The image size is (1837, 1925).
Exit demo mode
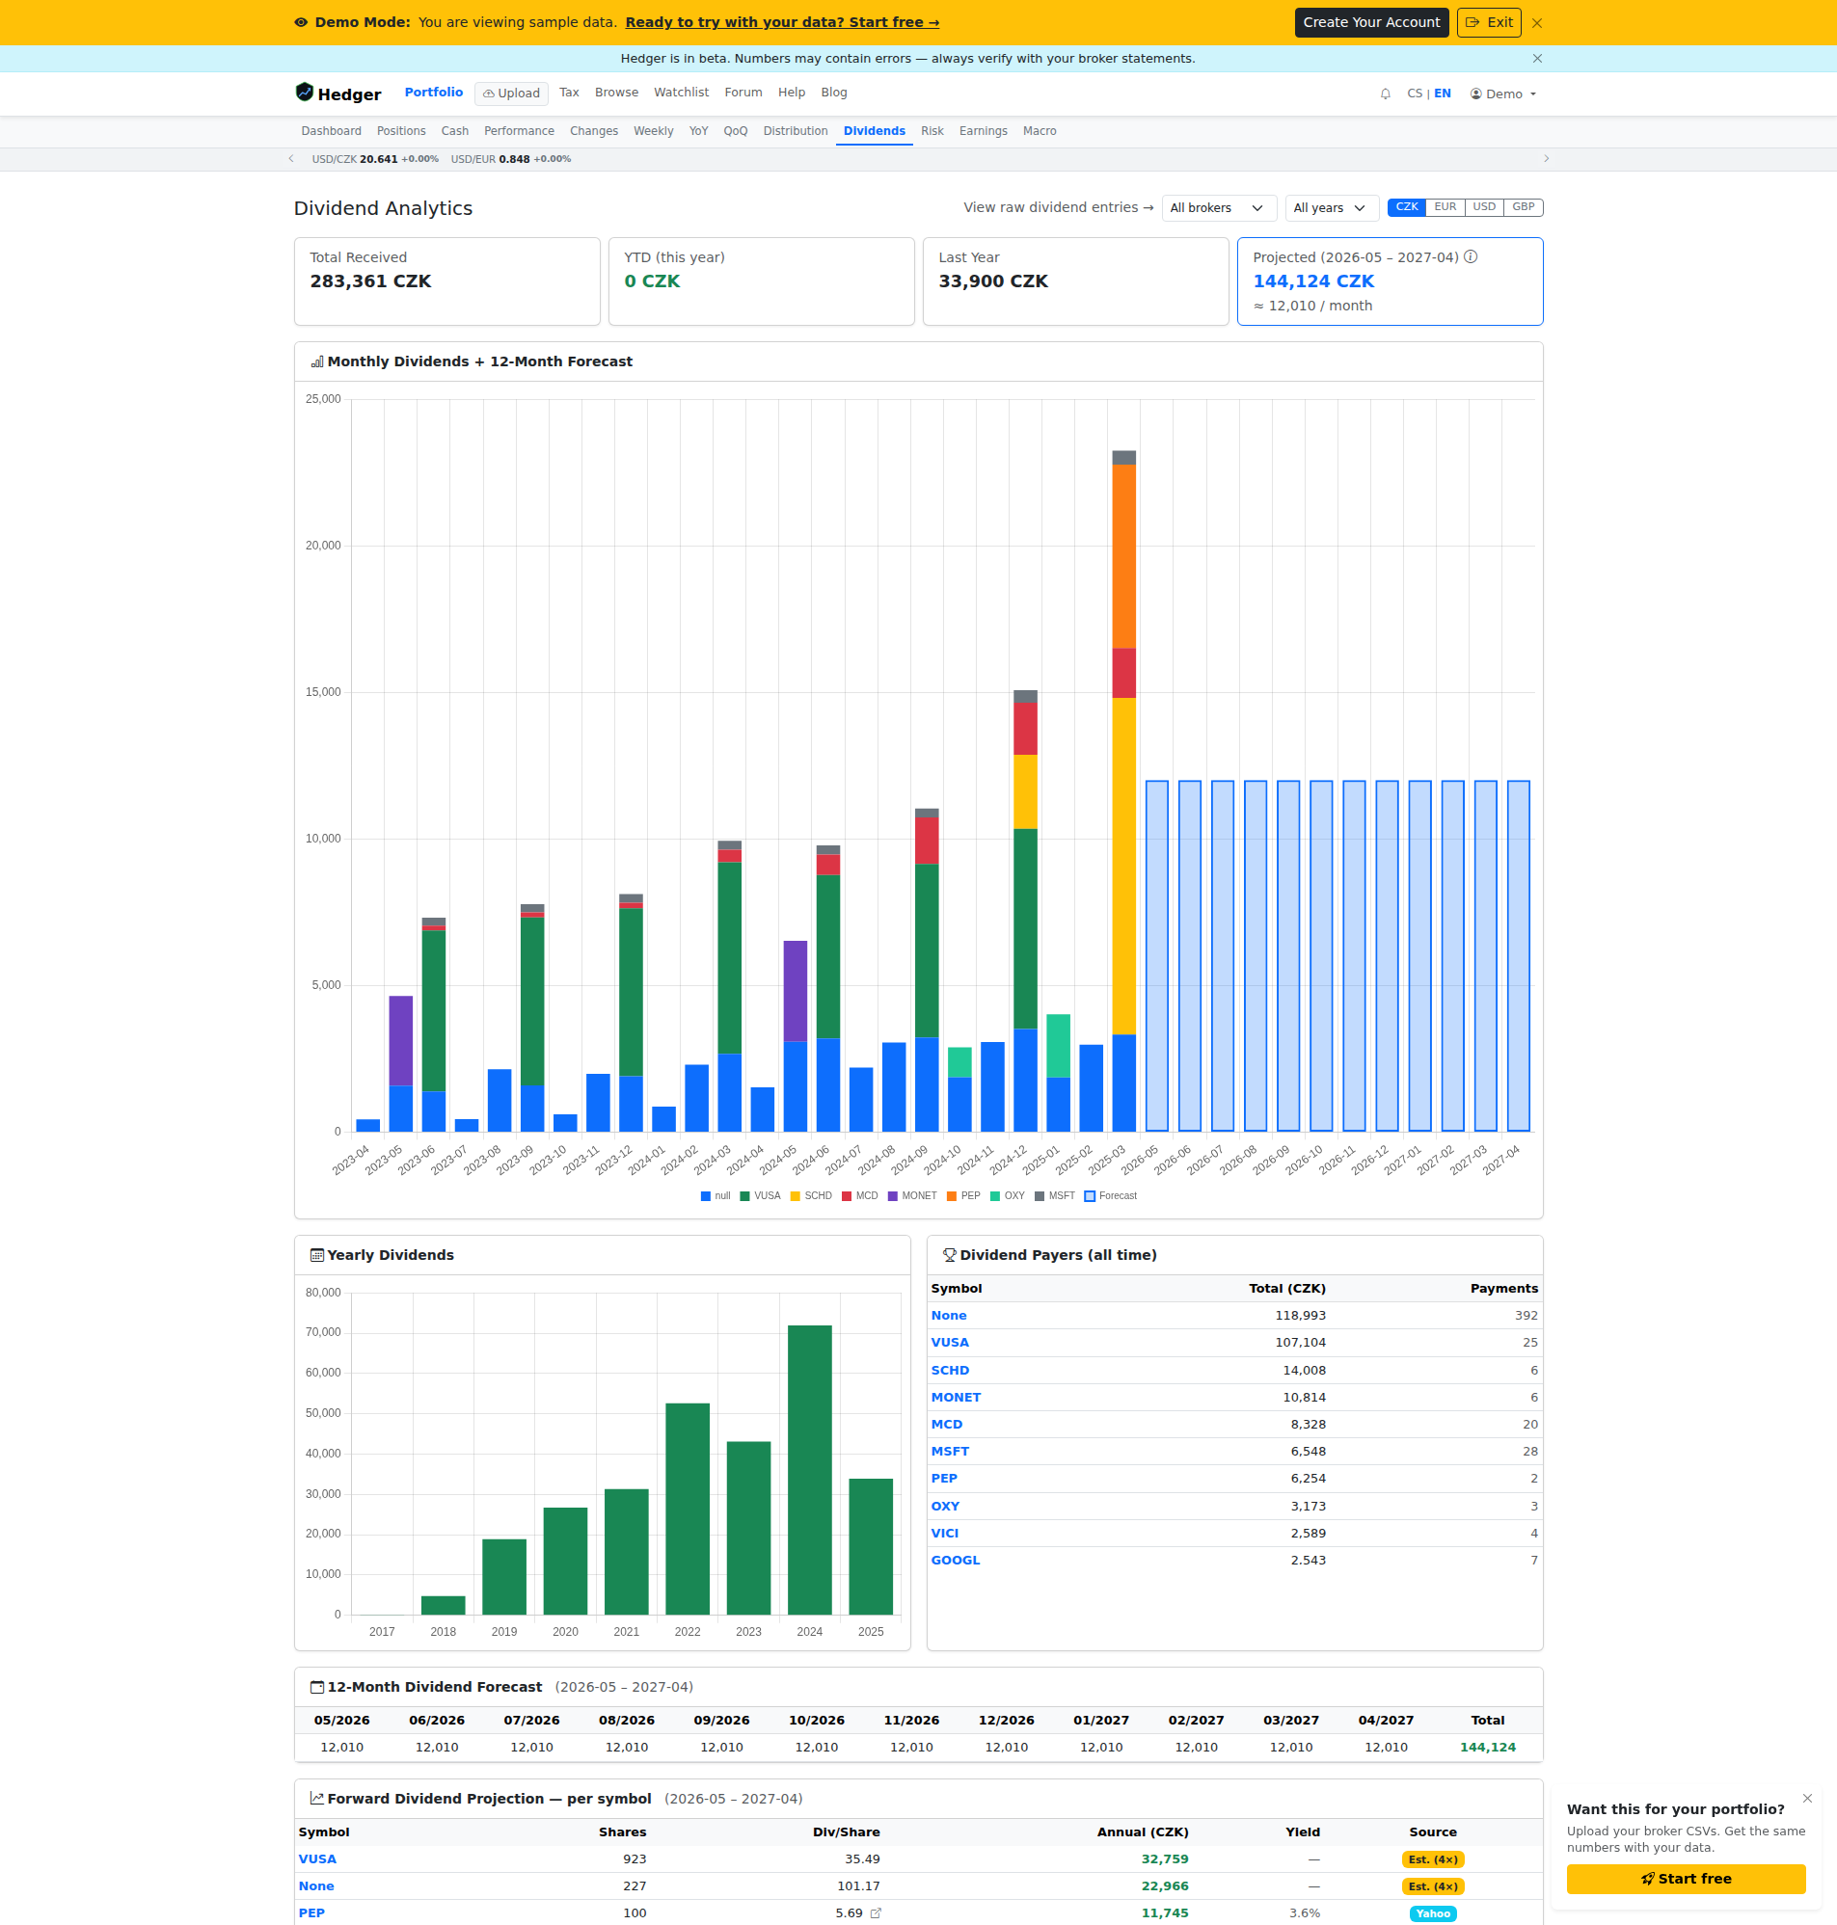tap(1488, 22)
